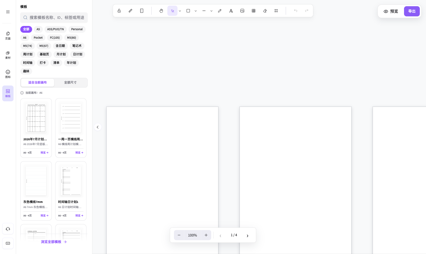Image resolution: width=426 pixels, height=254 pixels.
Task: Select the text tool
Action: tap(231, 11)
